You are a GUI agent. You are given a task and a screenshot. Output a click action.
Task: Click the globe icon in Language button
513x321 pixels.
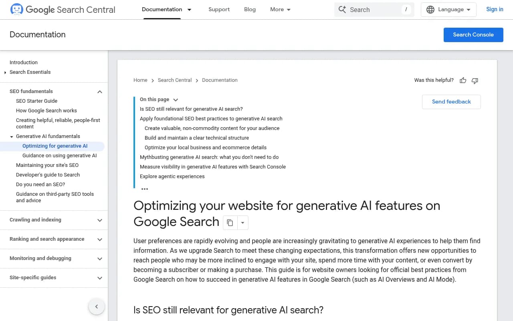coord(430,10)
